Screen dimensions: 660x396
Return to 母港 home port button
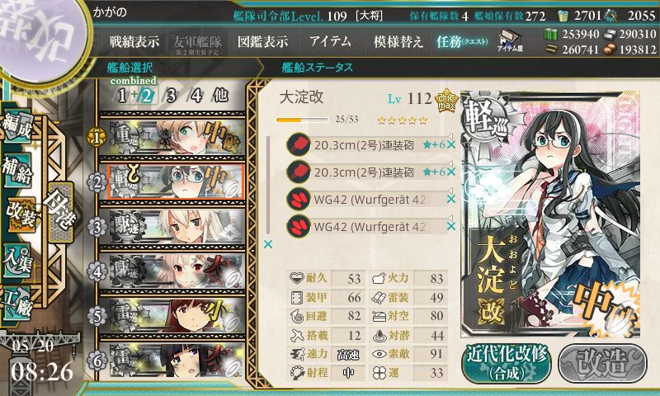(x=60, y=212)
